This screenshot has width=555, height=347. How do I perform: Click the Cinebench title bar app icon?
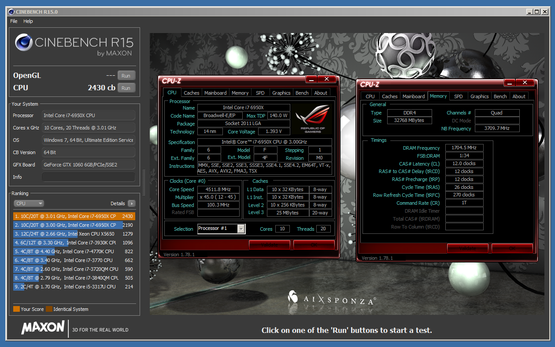pos(11,12)
